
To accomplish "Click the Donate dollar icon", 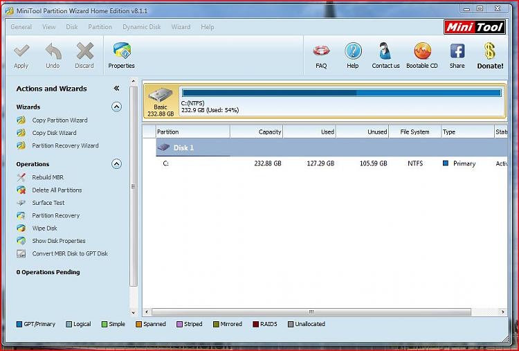I will coord(490,51).
